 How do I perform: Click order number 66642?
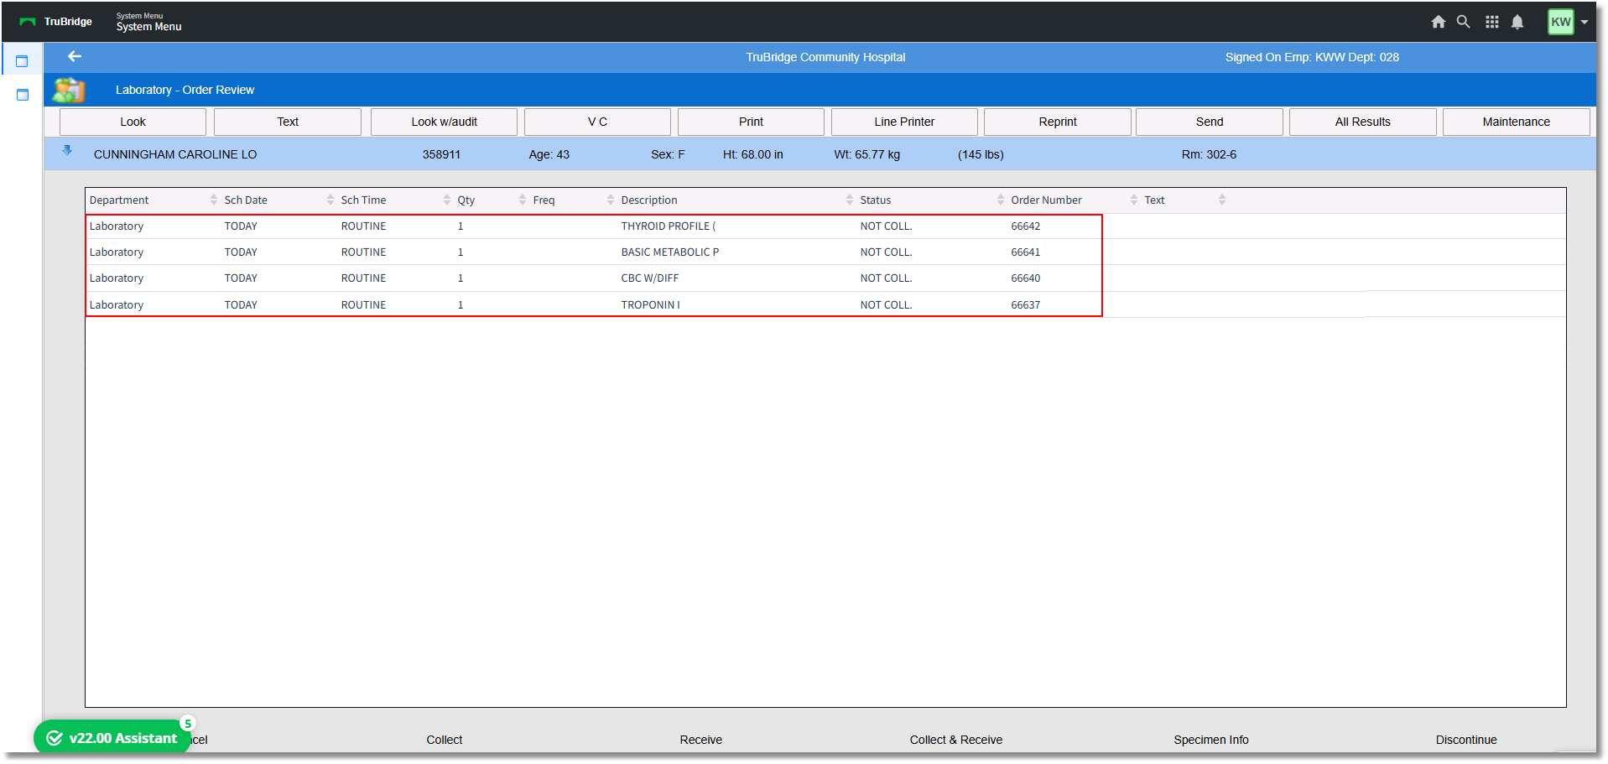[x=1025, y=226]
